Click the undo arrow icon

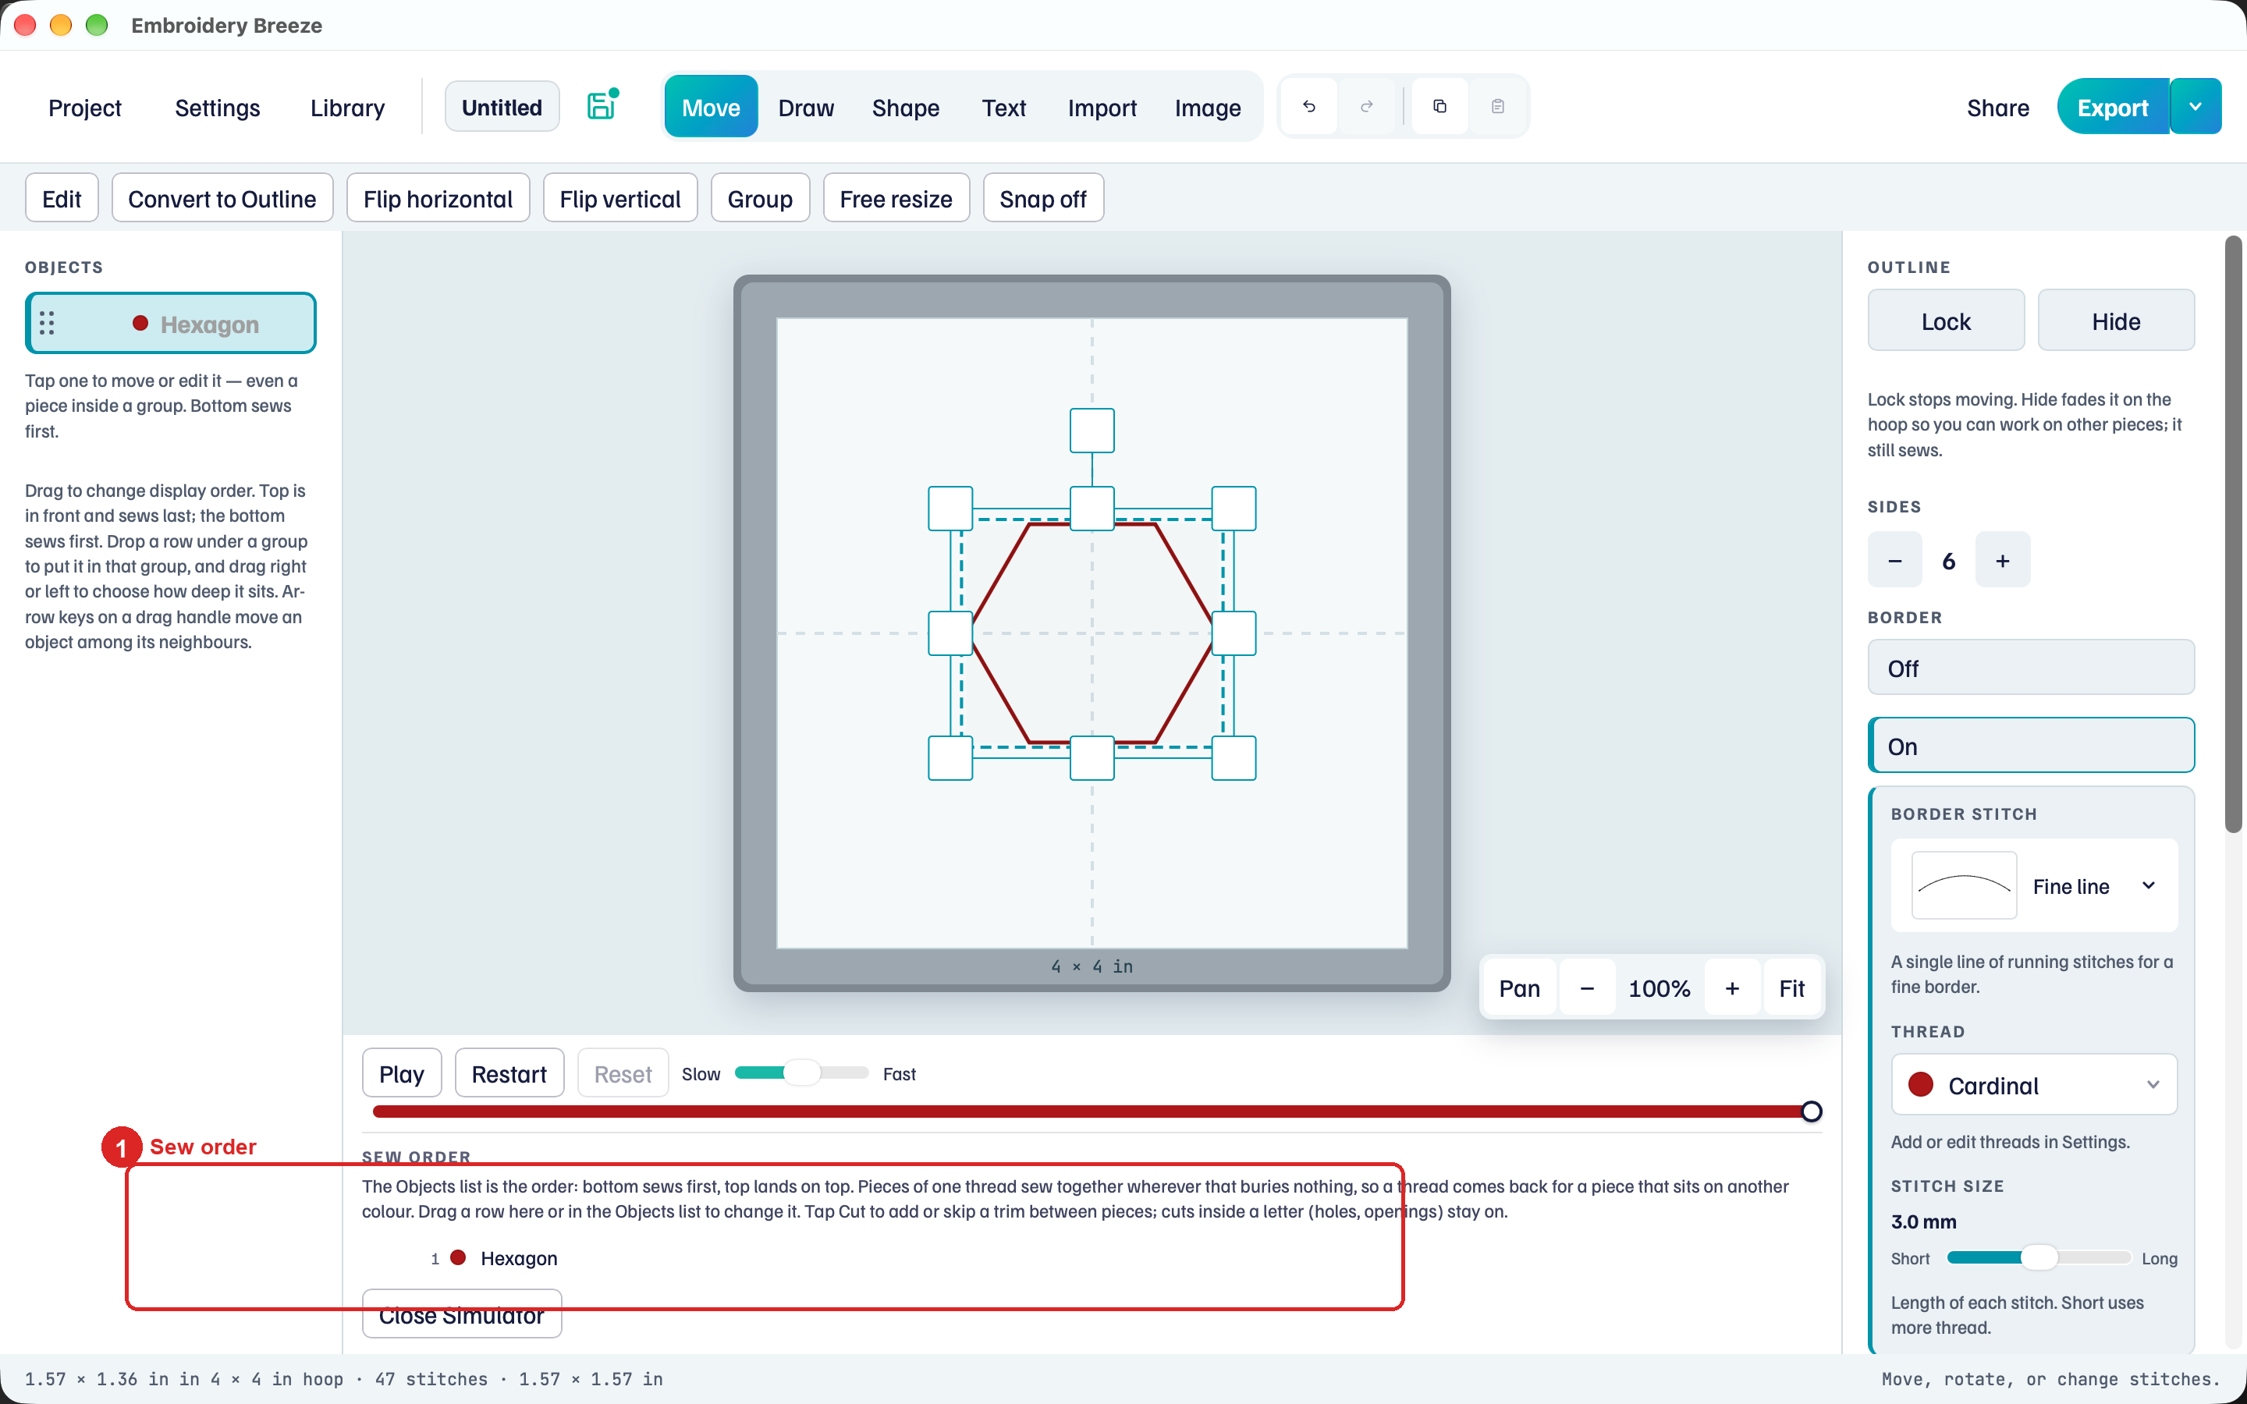1309,106
